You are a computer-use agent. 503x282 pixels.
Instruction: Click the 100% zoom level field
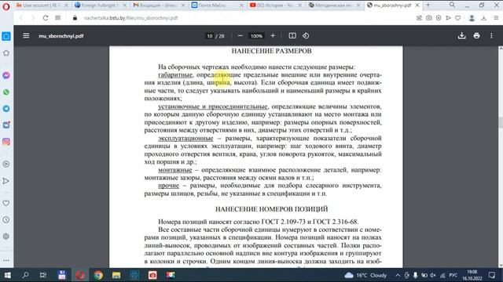(x=257, y=36)
